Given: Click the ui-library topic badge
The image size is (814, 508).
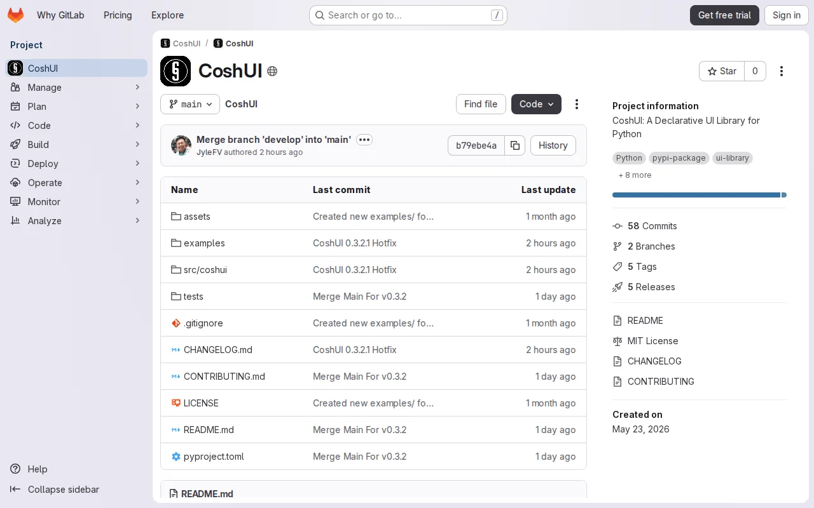Looking at the screenshot, I should [733, 158].
